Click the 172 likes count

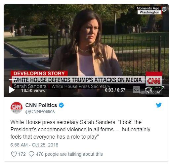pos(22,154)
